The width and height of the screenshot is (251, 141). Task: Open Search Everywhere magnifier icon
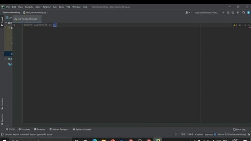244,13
